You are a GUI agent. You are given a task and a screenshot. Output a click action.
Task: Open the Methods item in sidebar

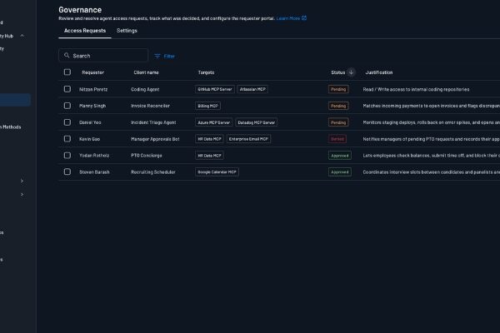(11, 127)
